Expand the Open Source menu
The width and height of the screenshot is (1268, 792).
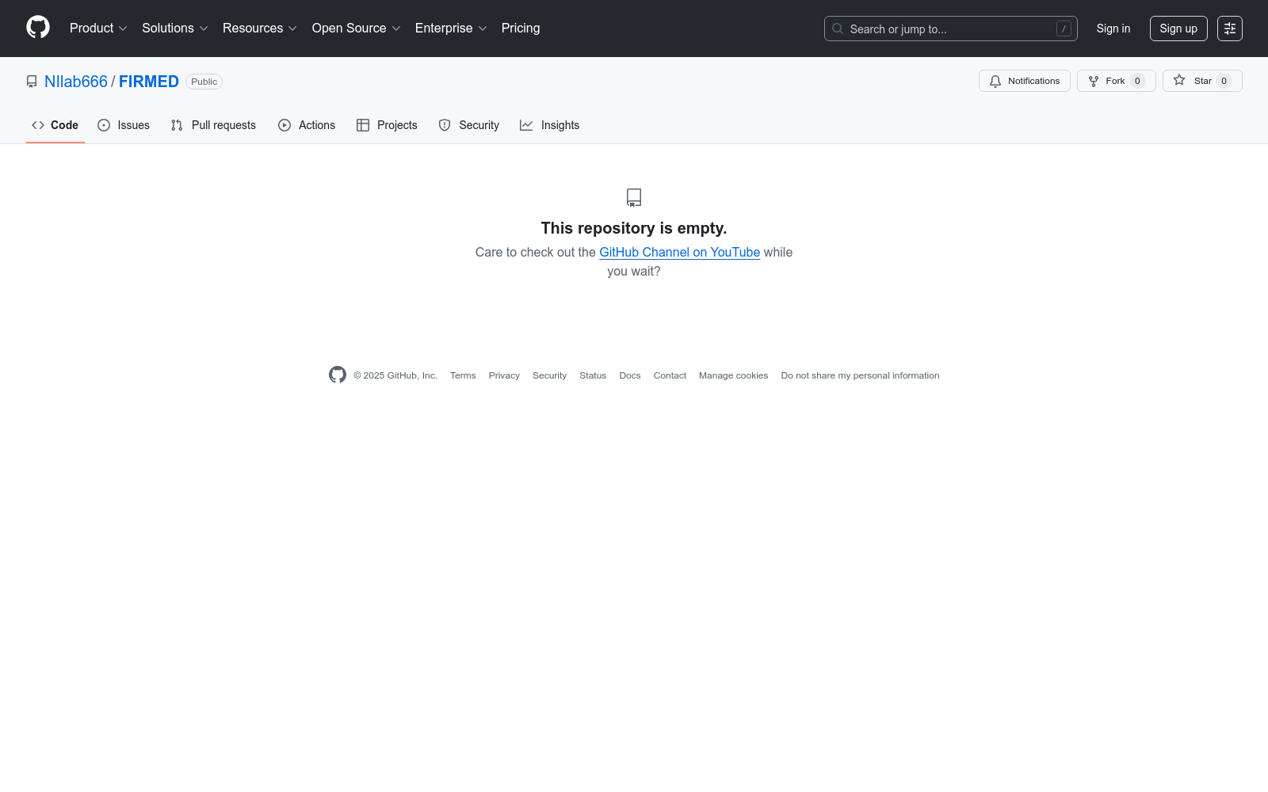[357, 29]
